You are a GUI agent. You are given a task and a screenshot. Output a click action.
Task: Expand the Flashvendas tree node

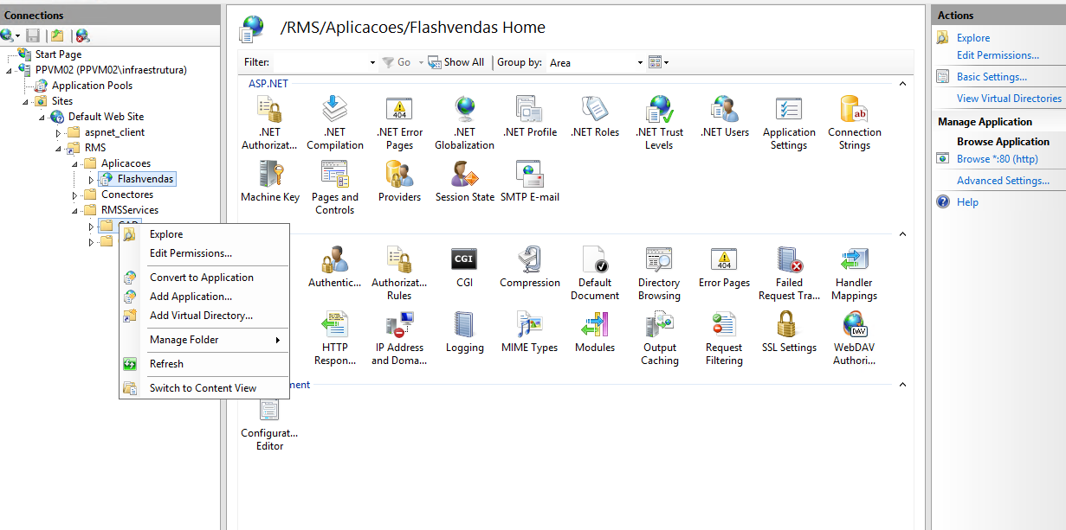[92, 179]
